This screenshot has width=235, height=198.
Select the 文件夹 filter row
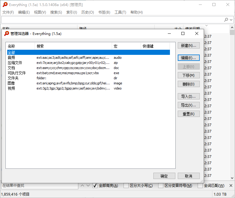click(88, 78)
